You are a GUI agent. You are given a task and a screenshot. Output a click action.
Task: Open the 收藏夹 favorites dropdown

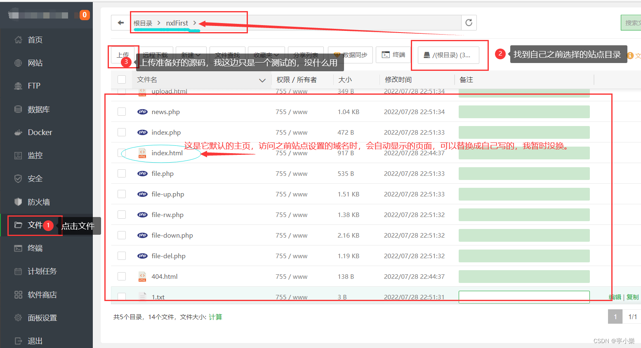(x=266, y=55)
